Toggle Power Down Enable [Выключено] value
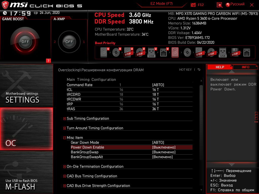 tap(164, 147)
